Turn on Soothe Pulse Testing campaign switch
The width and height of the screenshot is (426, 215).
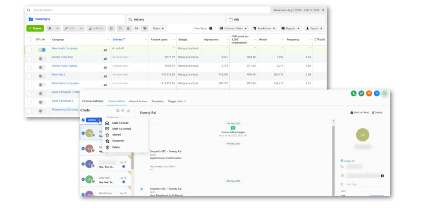point(42,68)
